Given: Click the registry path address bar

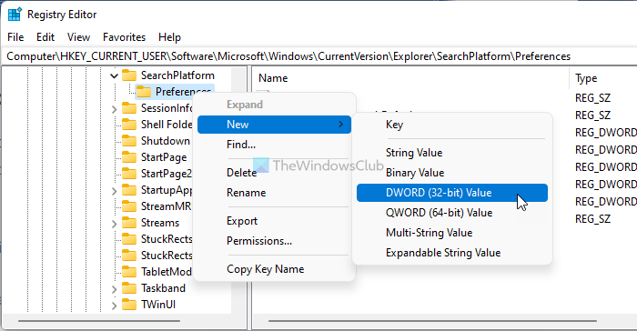Looking at the screenshot, I should [x=318, y=56].
